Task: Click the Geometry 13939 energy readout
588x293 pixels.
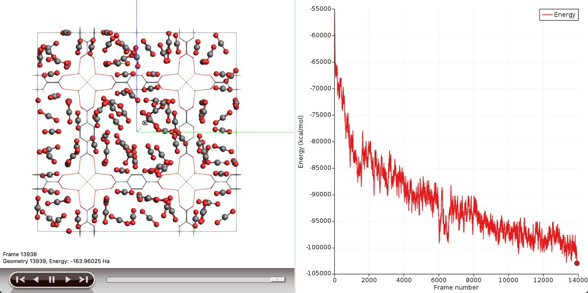Action: click(x=56, y=261)
